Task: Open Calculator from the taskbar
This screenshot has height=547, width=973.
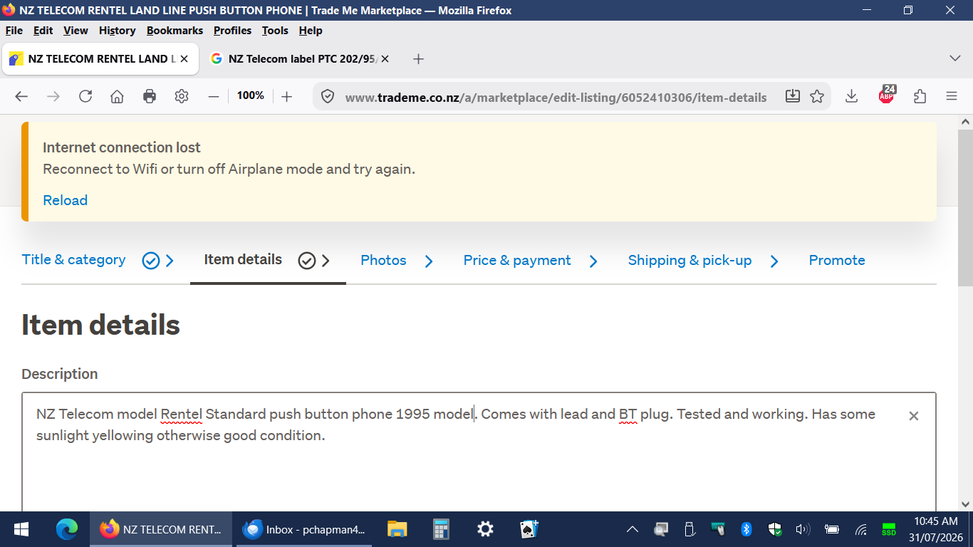Action: [x=441, y=529]
